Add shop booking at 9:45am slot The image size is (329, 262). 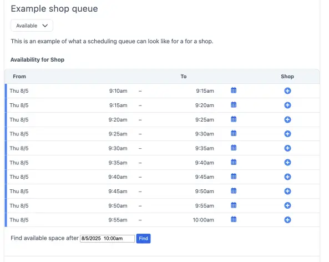point(287,192)
